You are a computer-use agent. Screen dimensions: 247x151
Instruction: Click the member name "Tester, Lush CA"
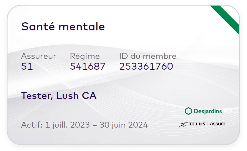point(59,96)
